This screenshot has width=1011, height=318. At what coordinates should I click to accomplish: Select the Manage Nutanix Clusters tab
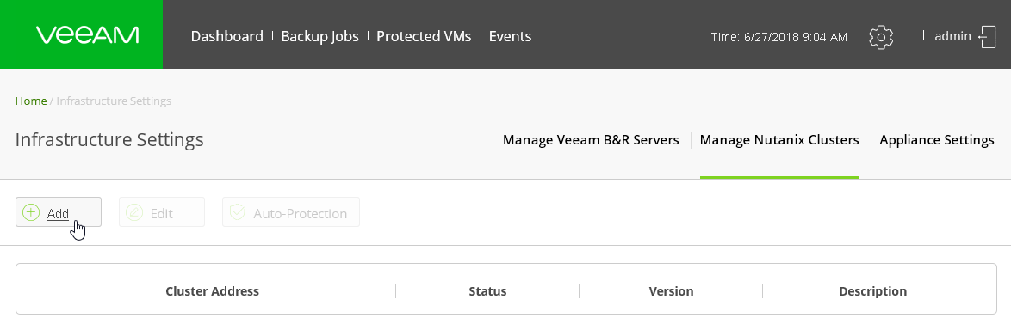click(779, 140)
